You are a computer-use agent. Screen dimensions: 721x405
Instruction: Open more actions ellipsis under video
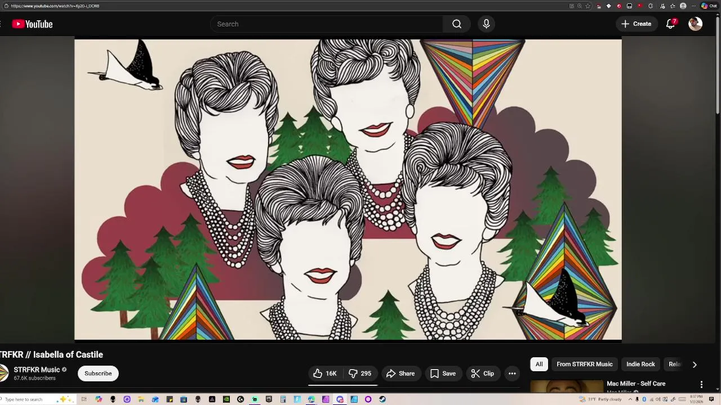[x=512, y=373]
